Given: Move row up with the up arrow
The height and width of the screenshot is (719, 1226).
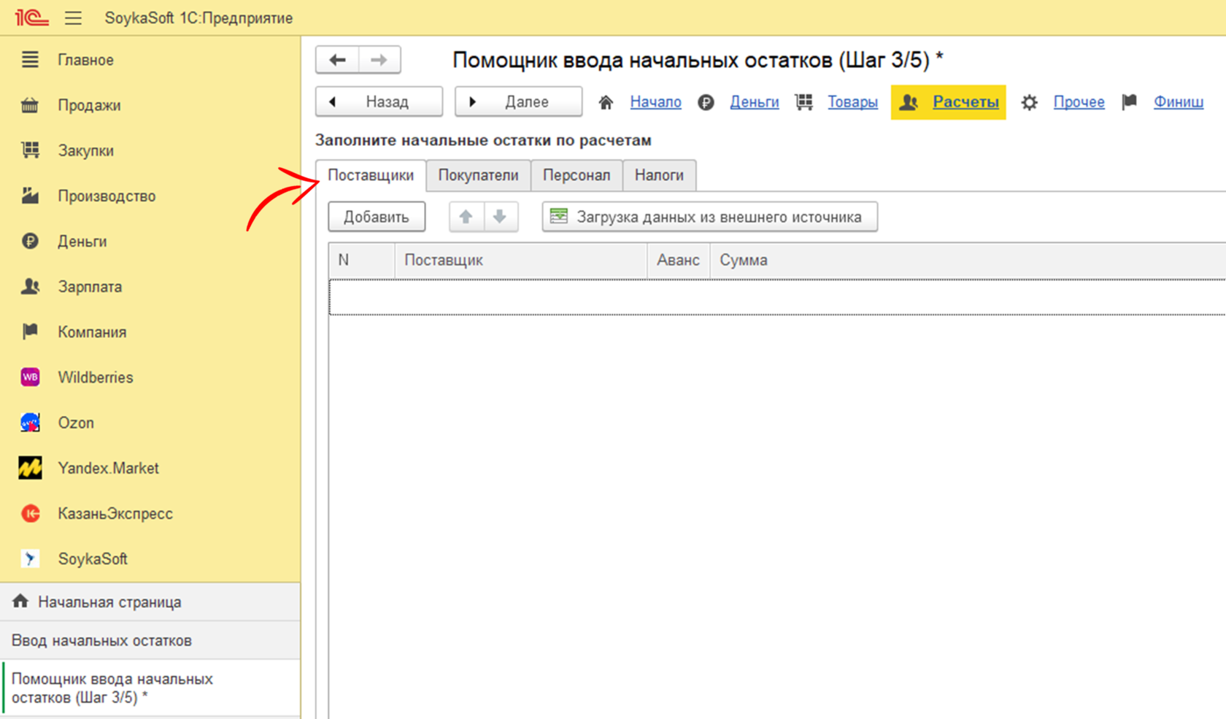Looking at the screenshot, I should tap(466, 217).
